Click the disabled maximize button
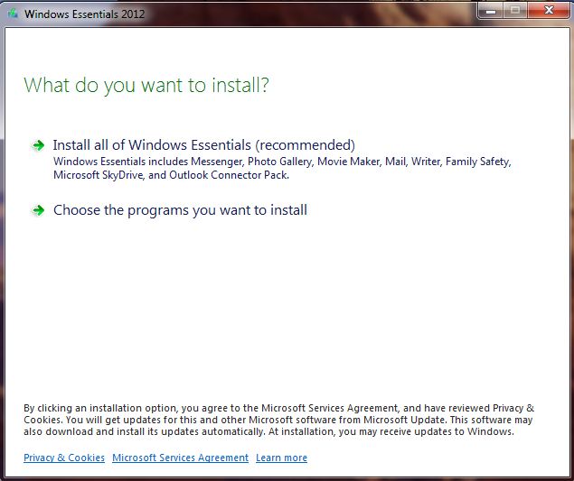574x481 pixels. [x=517, y=11]
